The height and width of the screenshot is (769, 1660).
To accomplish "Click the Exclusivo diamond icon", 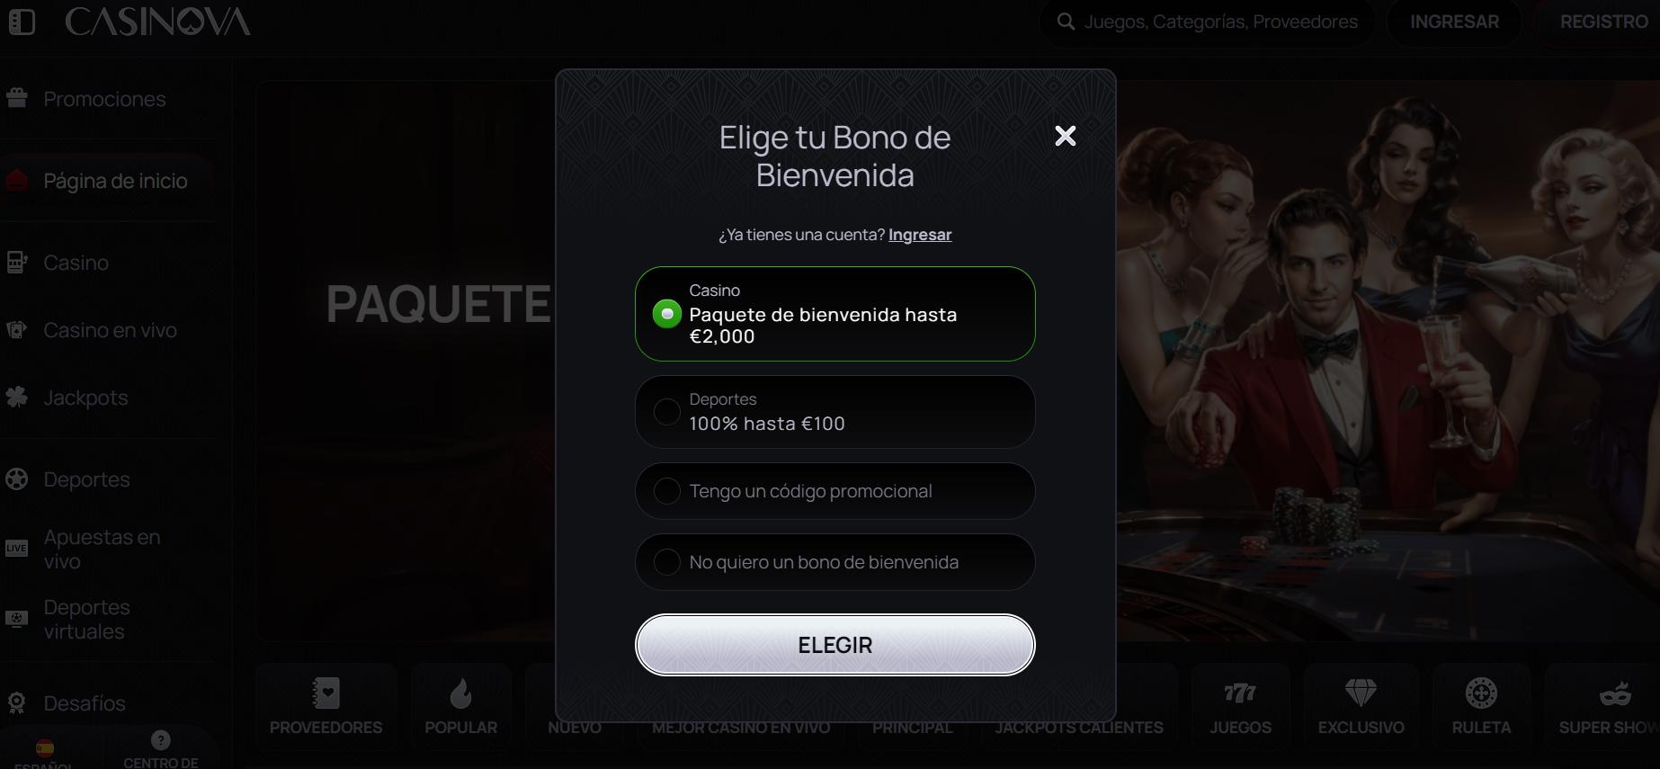I will (x=1361, y=693).
